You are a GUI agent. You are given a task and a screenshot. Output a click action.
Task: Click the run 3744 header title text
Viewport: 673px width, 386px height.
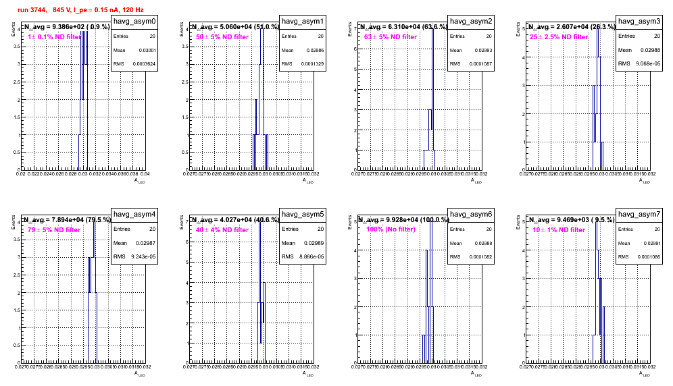pos(80,10)
